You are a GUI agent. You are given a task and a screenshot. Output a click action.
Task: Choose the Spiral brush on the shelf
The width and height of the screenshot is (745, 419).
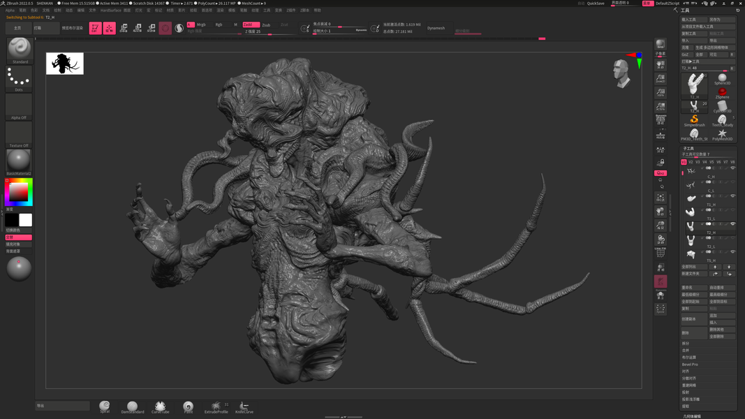(105, 406)
